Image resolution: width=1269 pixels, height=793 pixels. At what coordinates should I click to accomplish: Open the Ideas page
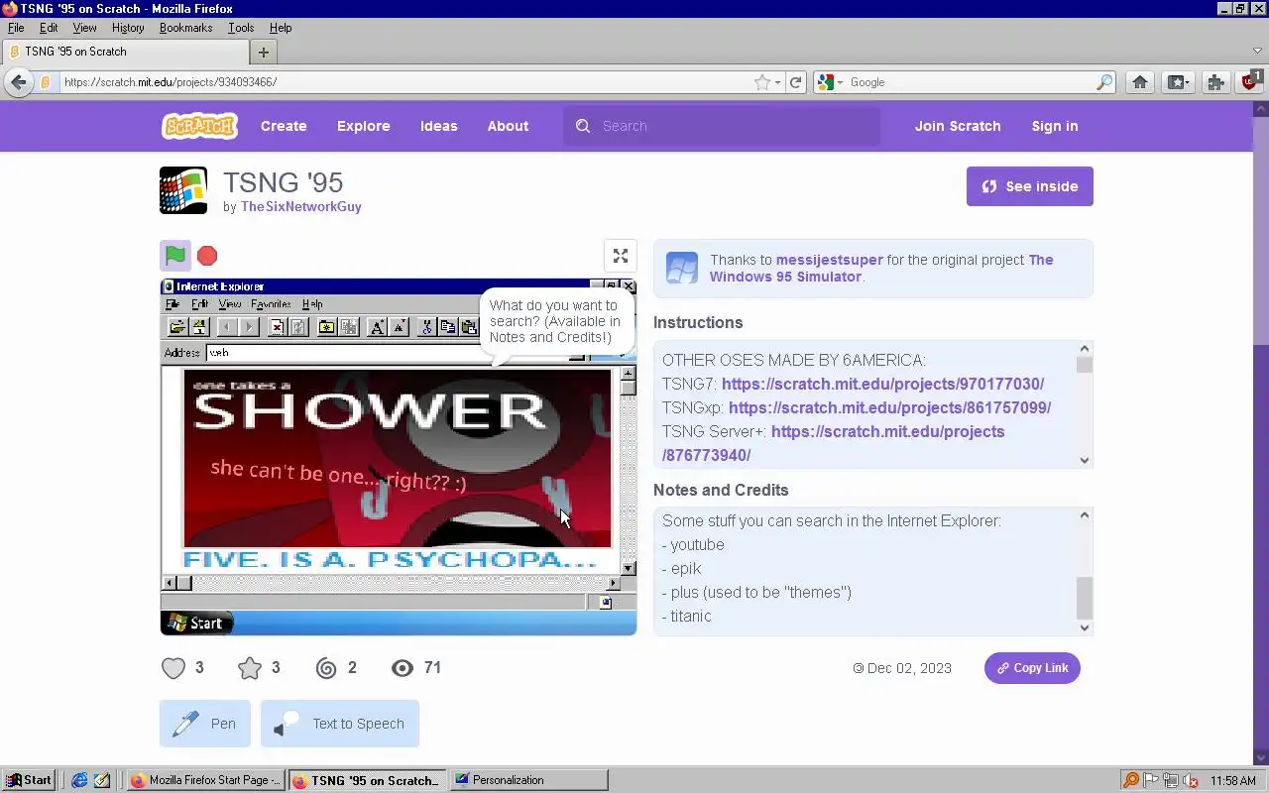click(x=438, y=126)
